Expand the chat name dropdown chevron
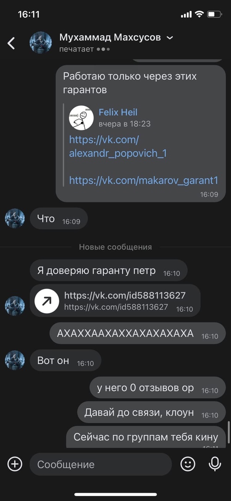 pos(170,38)
